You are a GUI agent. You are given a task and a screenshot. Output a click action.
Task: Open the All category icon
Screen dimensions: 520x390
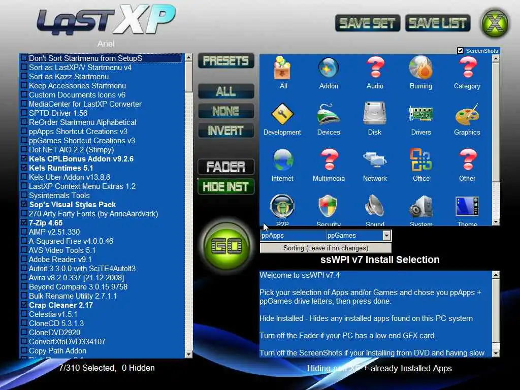(x=283, y=68)
